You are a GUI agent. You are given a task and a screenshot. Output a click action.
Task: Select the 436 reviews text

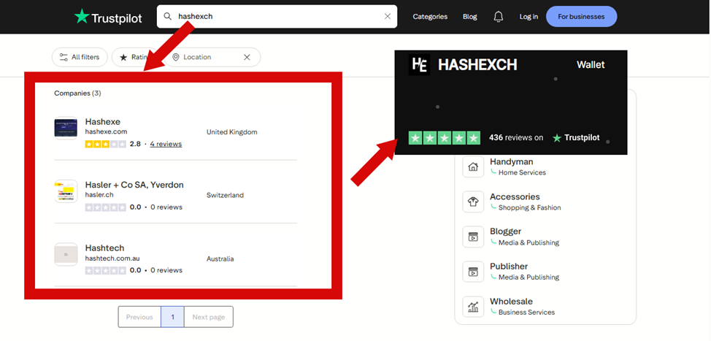(x=516, y=138)
